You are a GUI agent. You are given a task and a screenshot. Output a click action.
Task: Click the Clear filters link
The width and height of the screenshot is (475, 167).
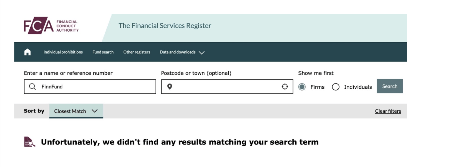coord(388,111)
